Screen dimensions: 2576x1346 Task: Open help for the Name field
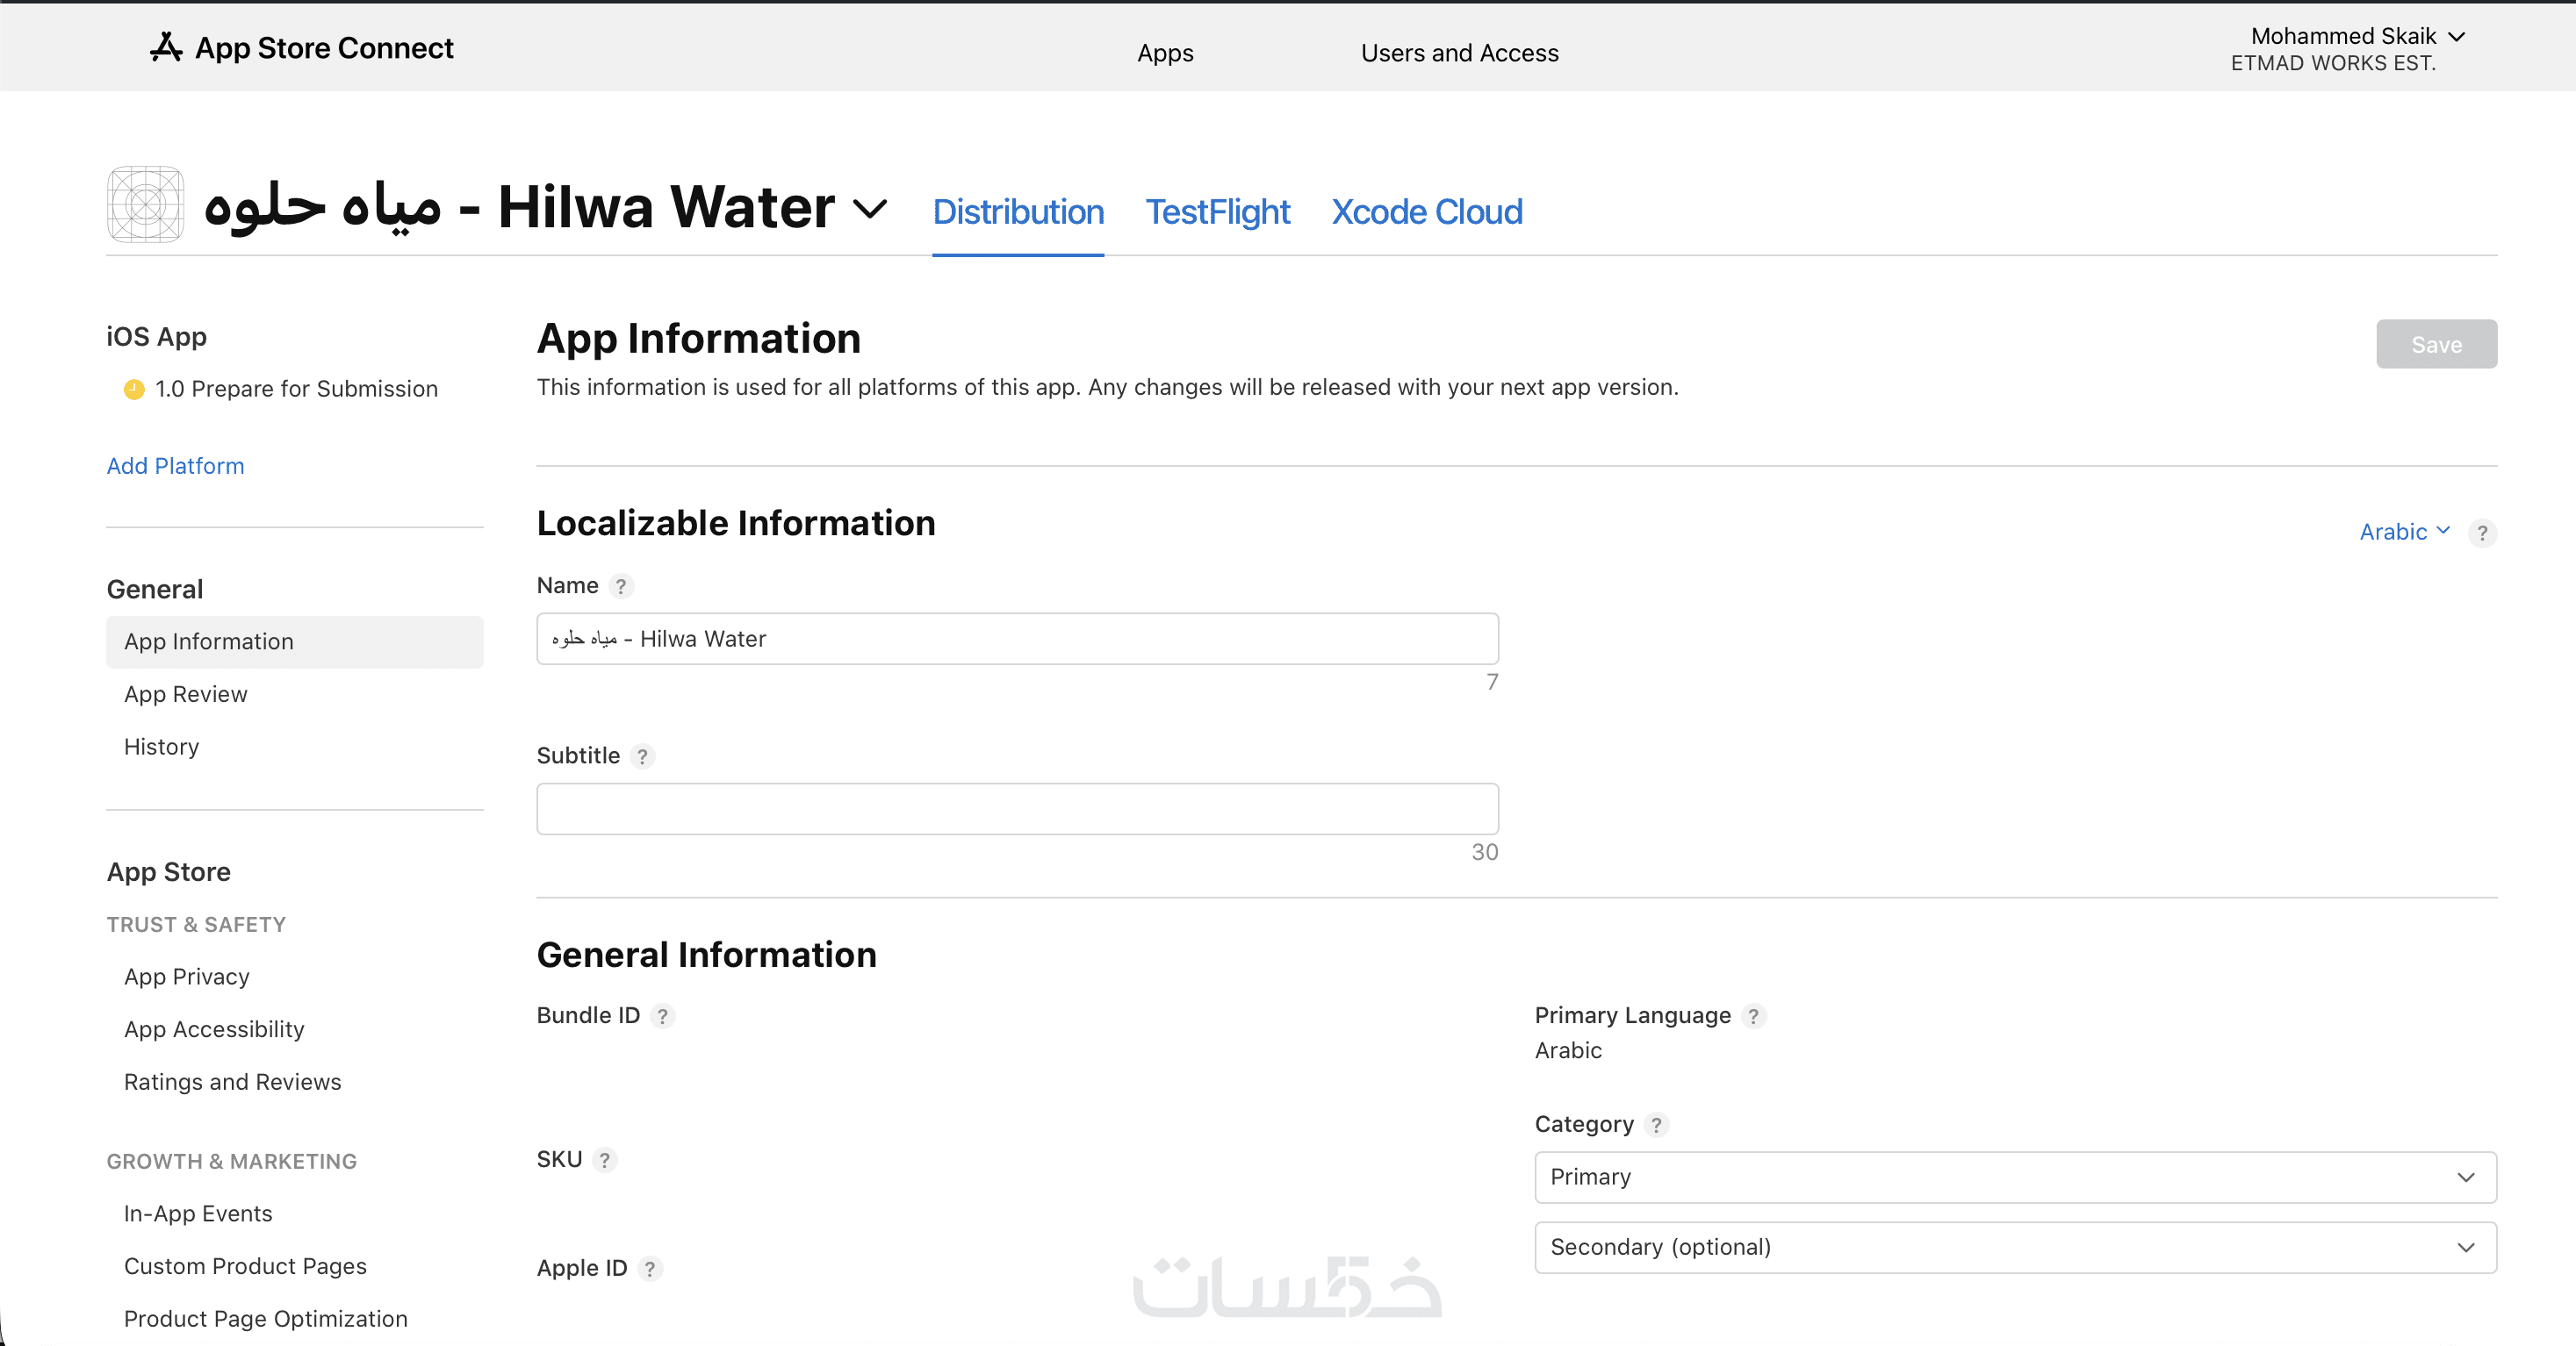pos(621,585)
